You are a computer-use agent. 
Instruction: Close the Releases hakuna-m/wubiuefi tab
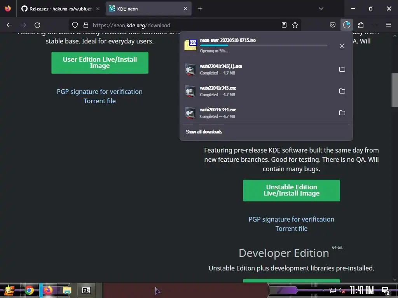(x=98, y=9)
